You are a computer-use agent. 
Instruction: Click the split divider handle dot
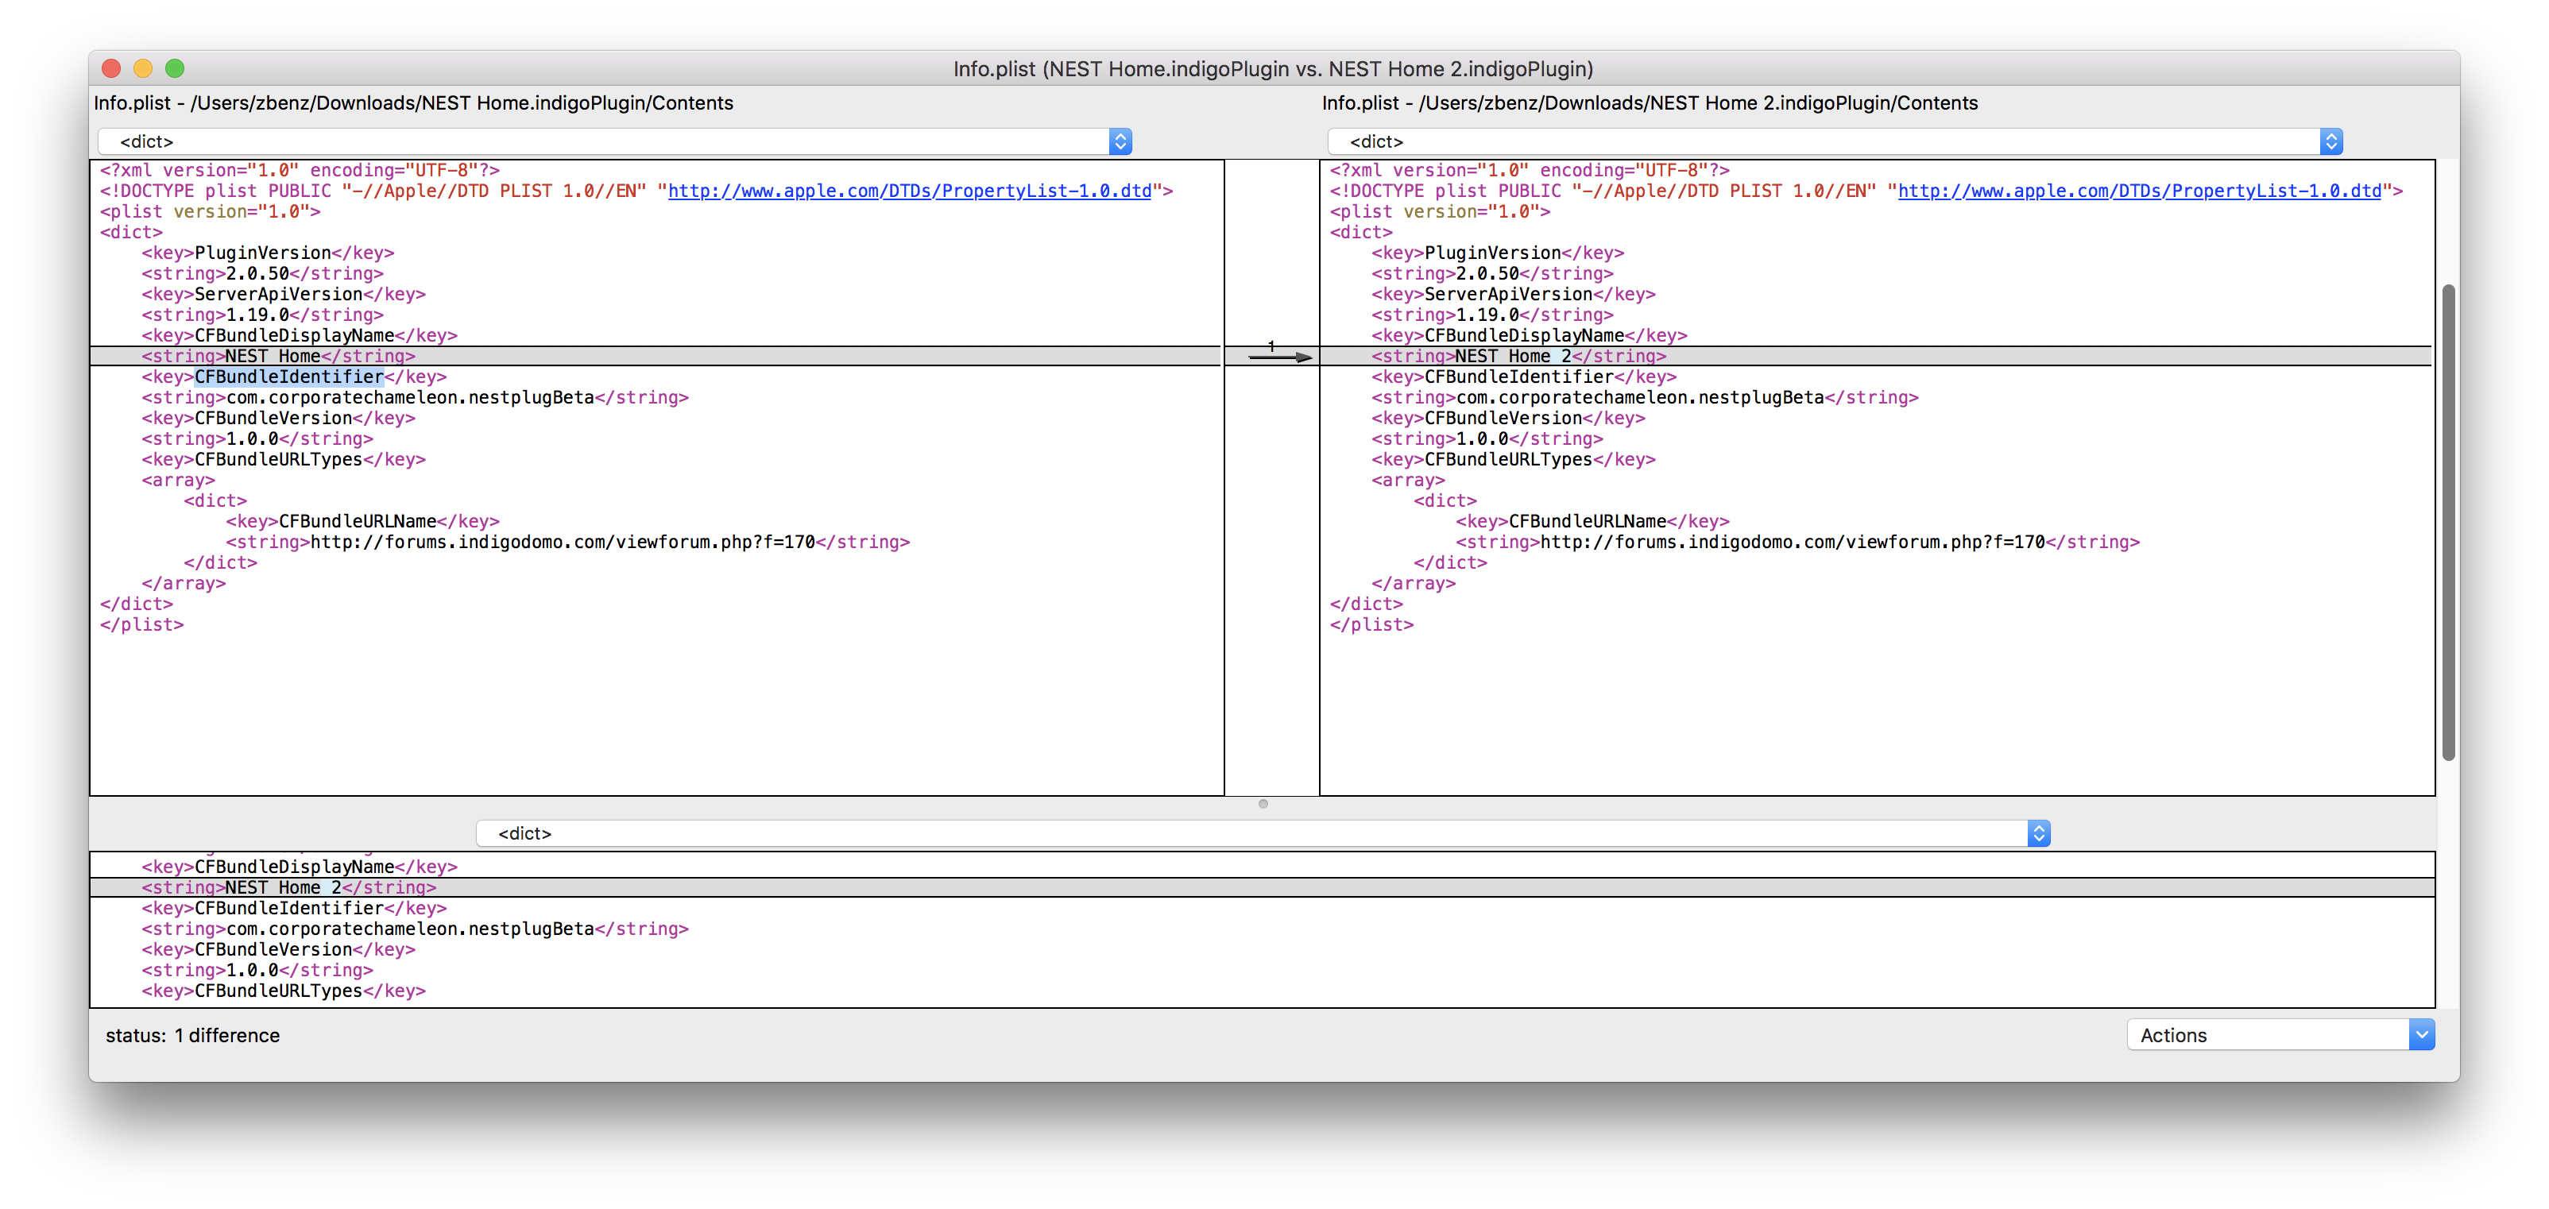pos(1263,803)
